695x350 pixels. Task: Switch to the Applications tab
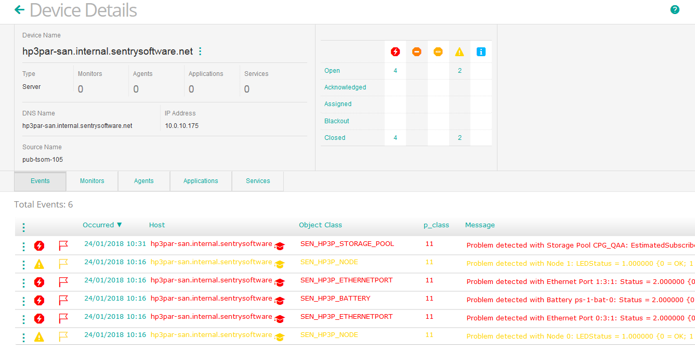click(x=201, y=181)
